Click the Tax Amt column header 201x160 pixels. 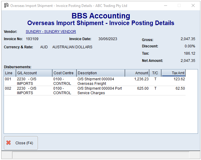click(173, 73)
